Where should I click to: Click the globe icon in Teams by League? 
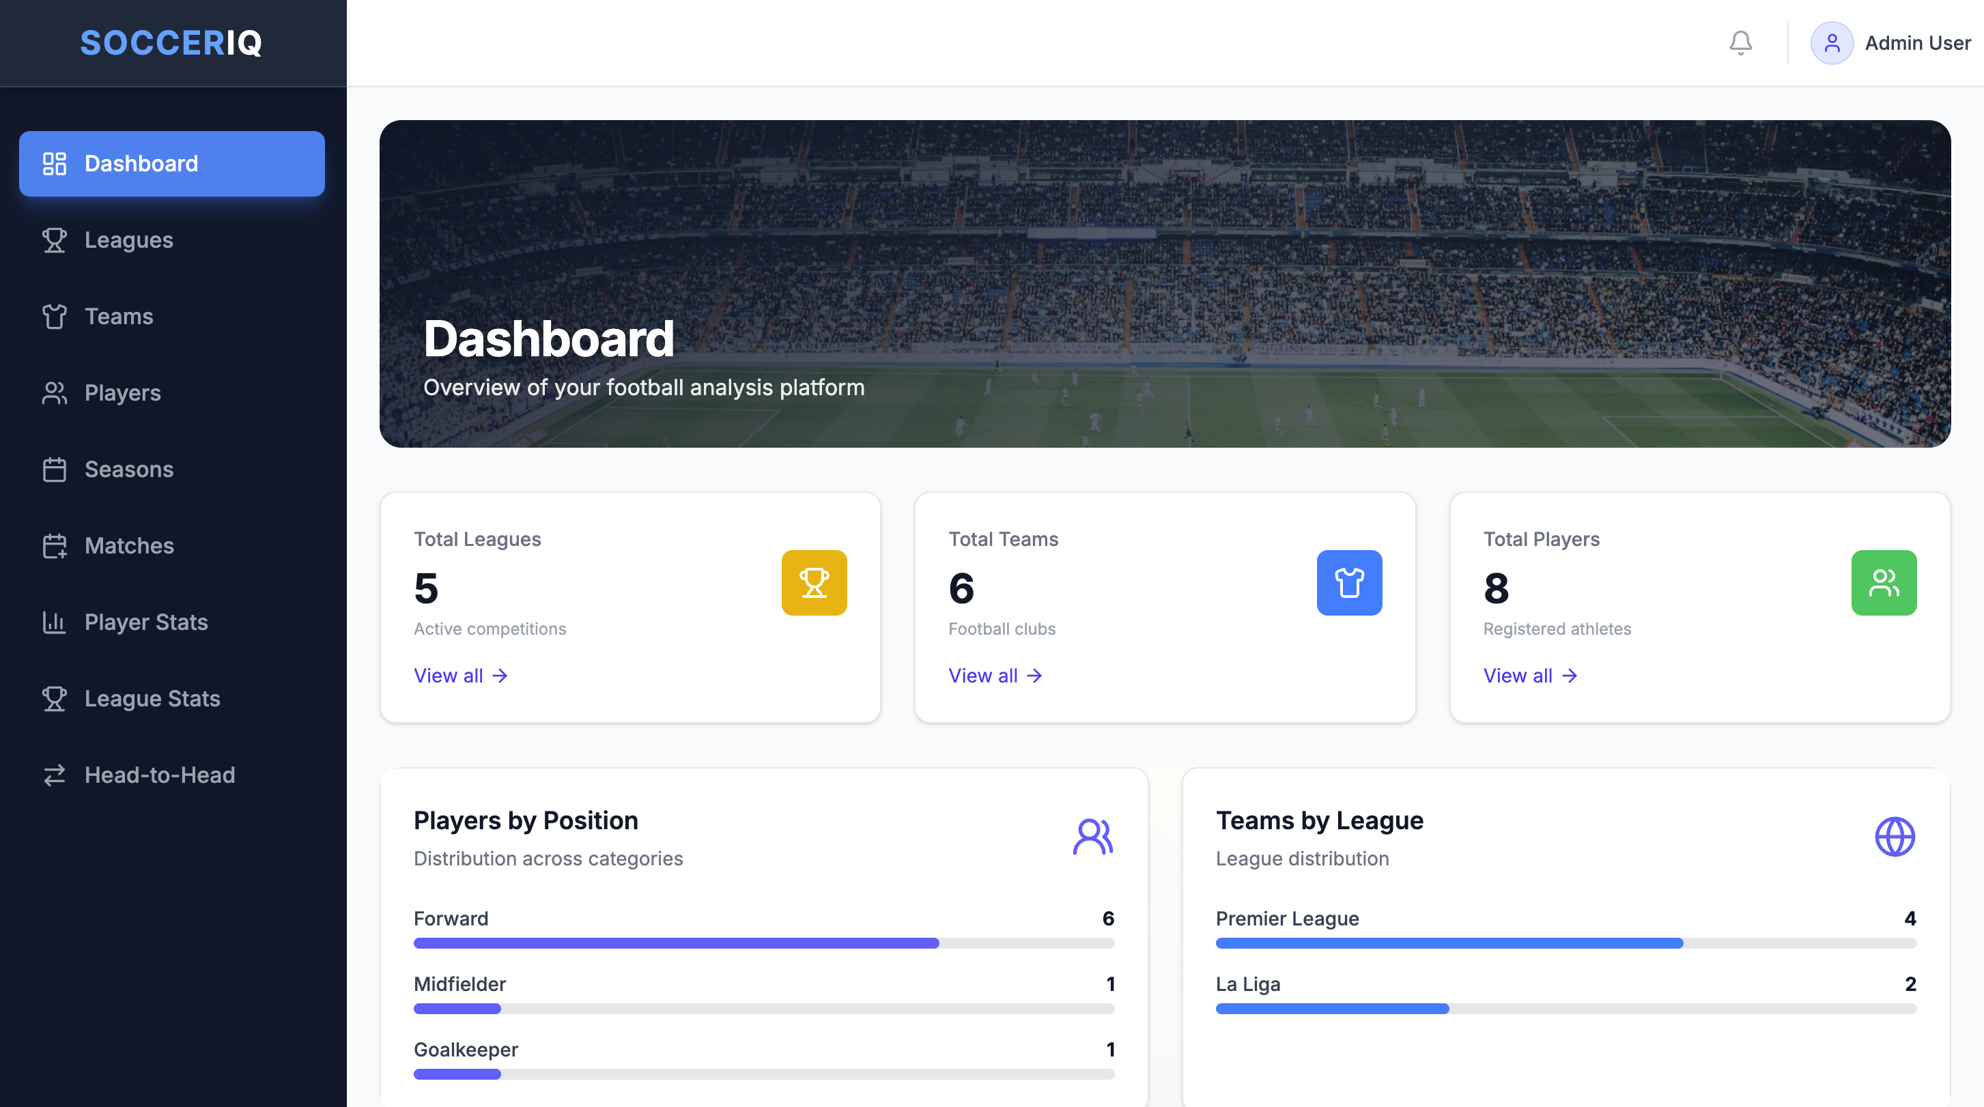(1894, 837)
